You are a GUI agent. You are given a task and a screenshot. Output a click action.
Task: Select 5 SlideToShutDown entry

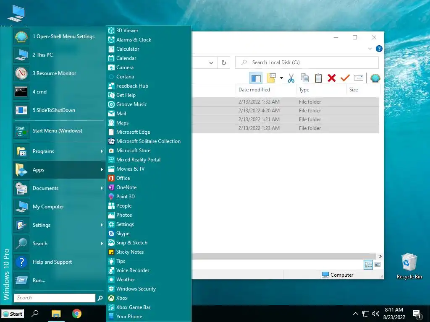(58, 110)
